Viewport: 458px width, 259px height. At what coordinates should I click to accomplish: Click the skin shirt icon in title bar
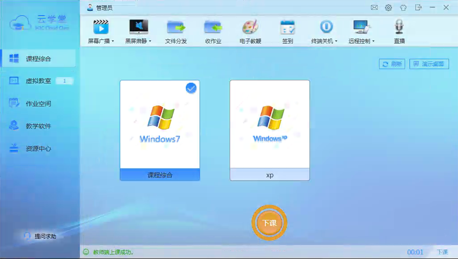point(403,8)
